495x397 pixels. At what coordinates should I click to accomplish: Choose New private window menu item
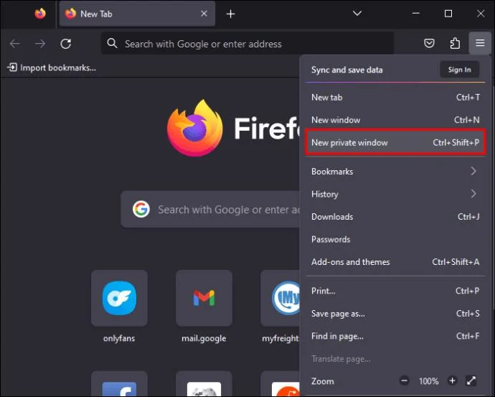(395, 142)
